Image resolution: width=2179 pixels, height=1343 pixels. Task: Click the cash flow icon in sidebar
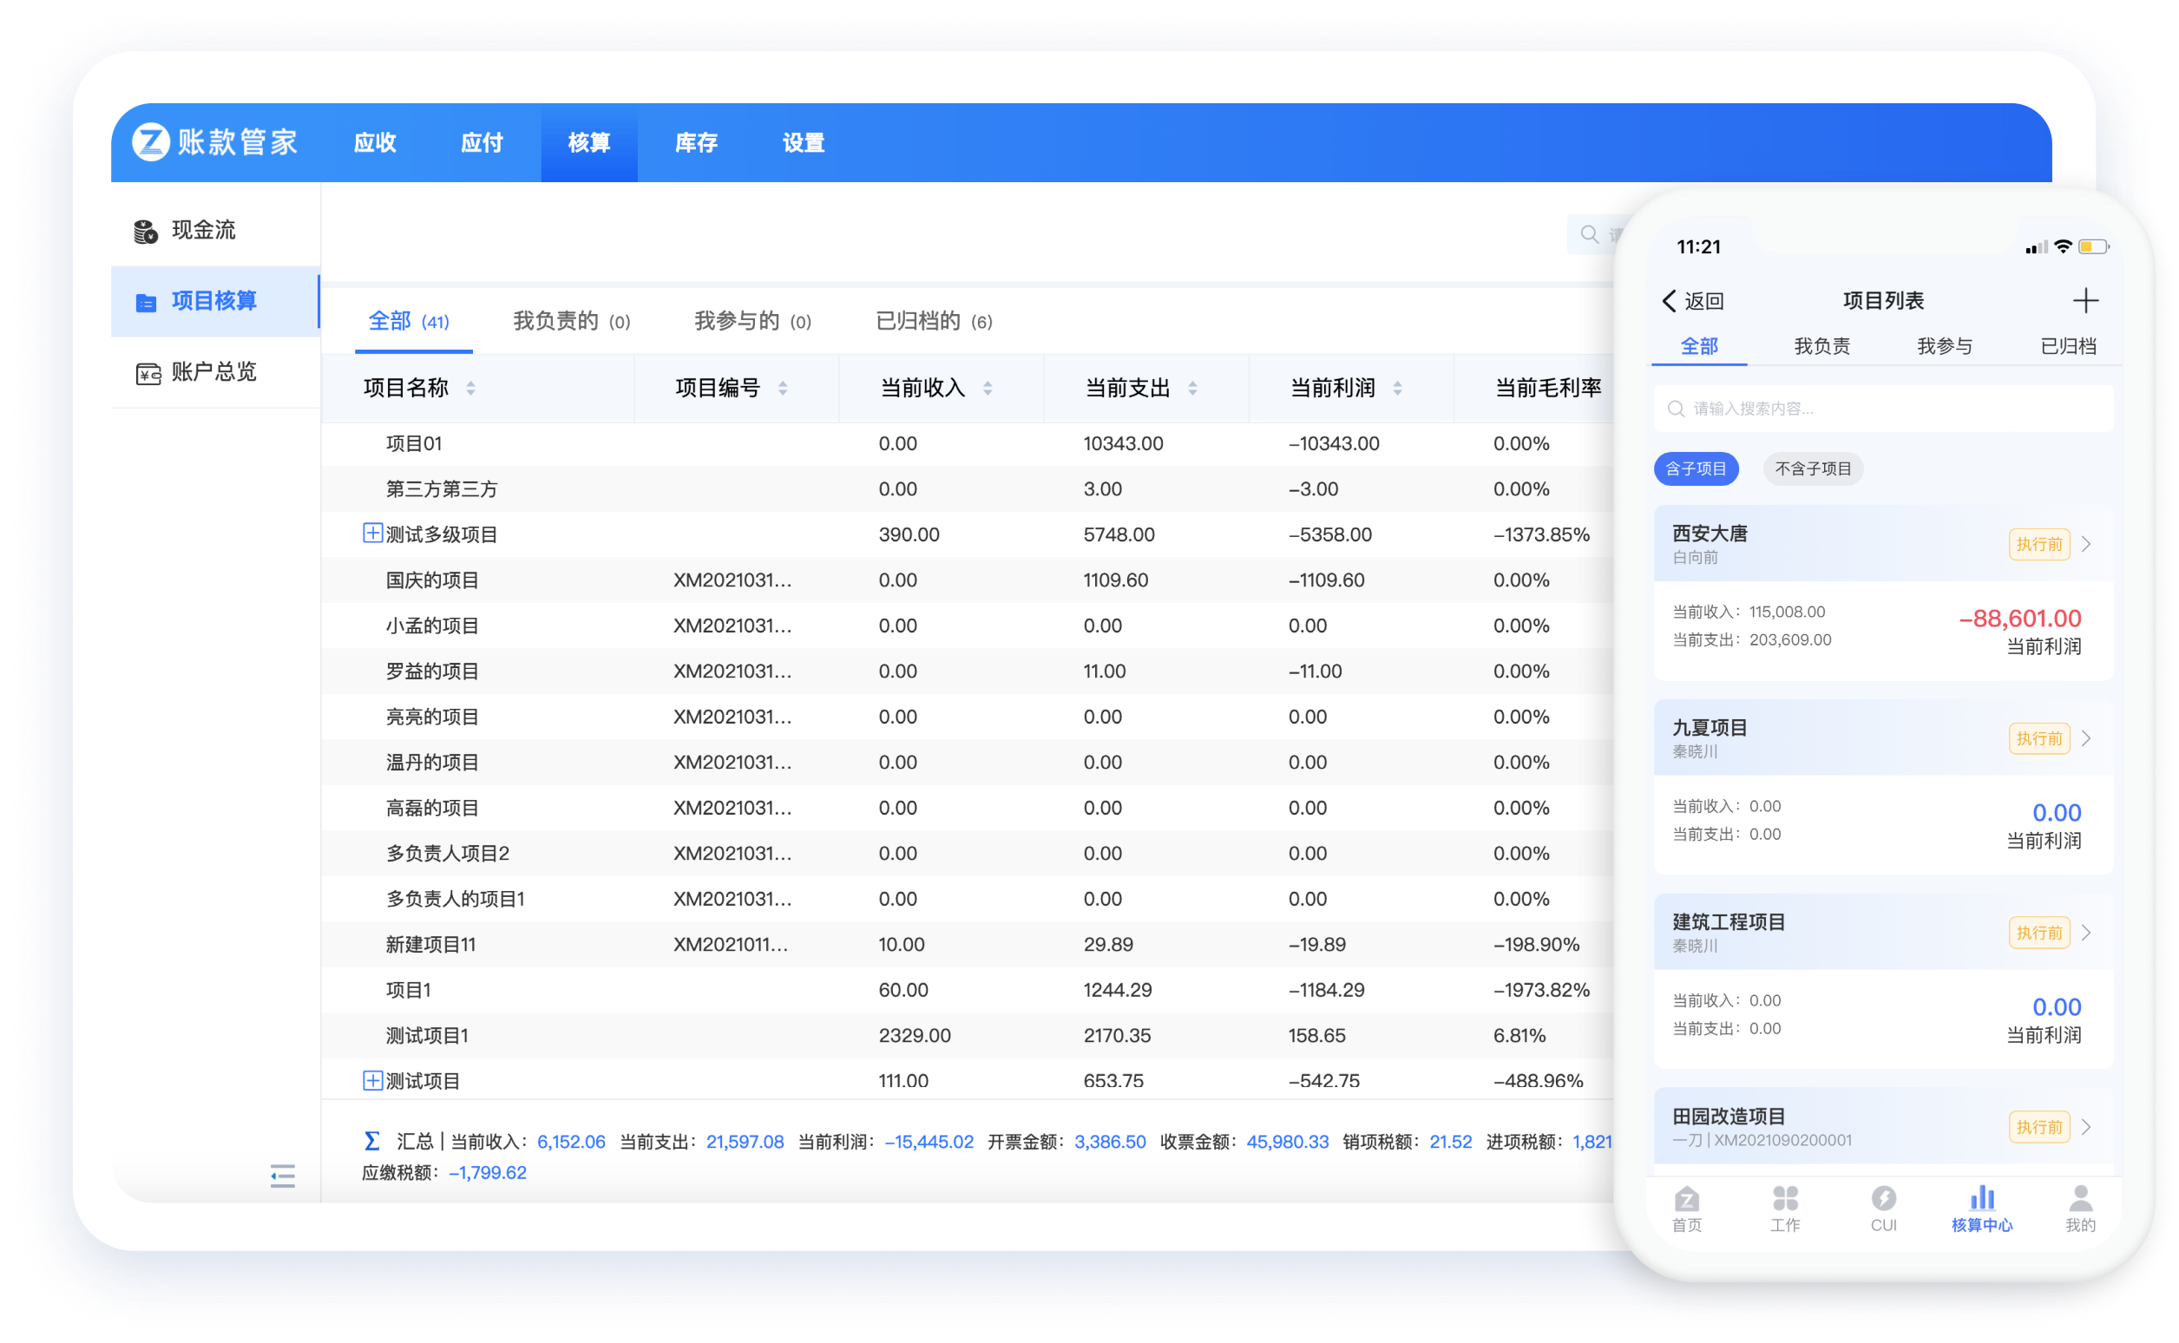146,231
